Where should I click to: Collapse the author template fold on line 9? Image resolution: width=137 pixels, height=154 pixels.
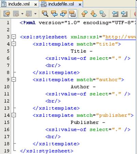pos(14,79)
